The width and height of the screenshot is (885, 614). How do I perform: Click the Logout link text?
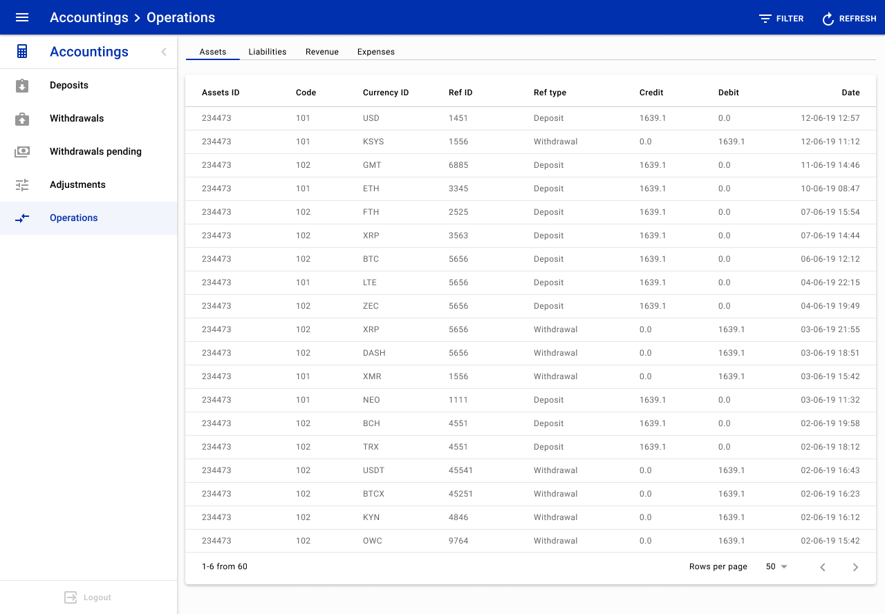[97, 597]
